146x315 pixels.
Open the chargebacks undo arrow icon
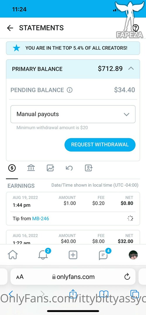pos(69,168)
